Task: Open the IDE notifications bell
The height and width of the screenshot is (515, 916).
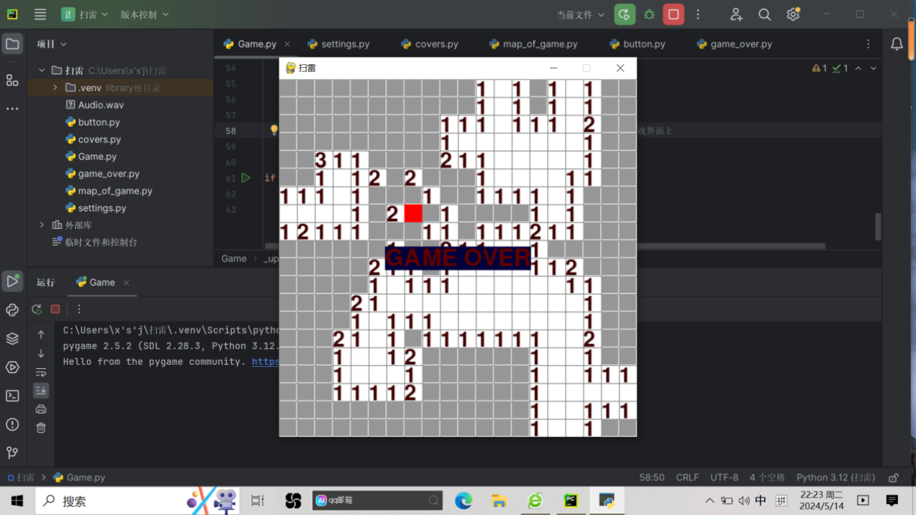Action: (x=897, y=44)
